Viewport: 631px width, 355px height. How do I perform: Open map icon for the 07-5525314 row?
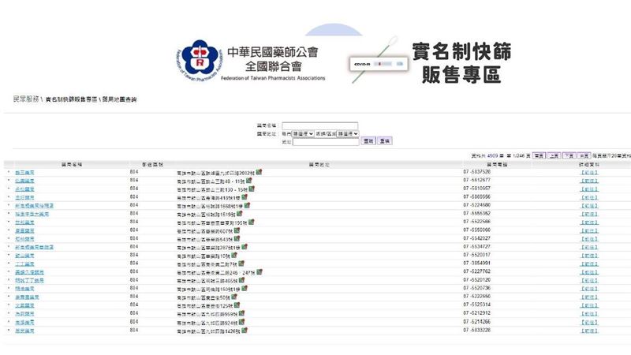tap(237, 305)
